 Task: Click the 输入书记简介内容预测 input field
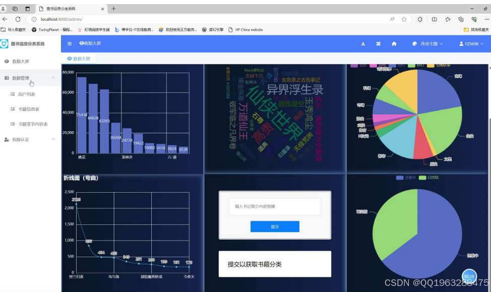275,206
